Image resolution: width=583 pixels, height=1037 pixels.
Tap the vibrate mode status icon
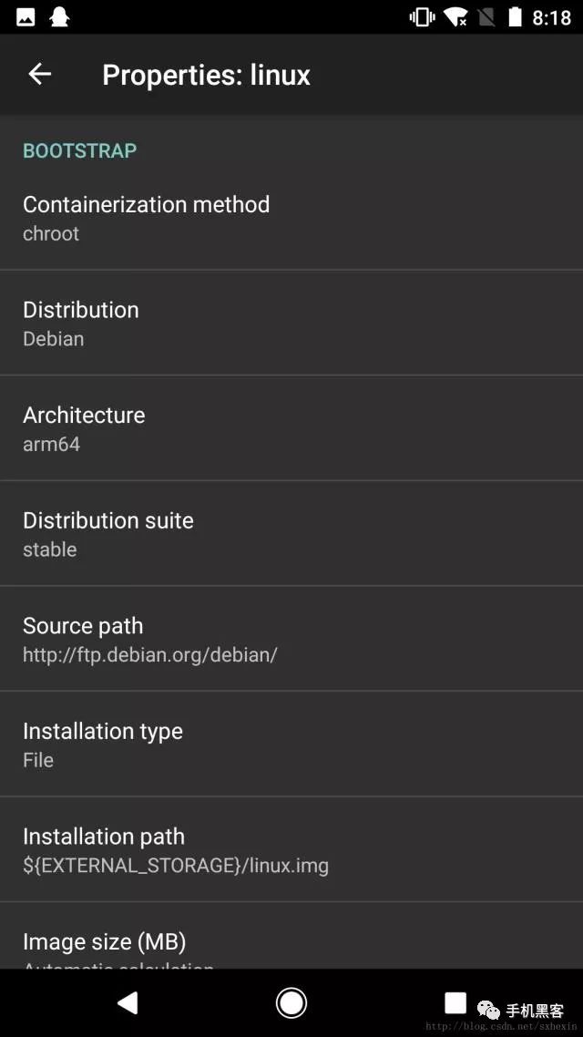pyautogui.click(x=422, y=17)
